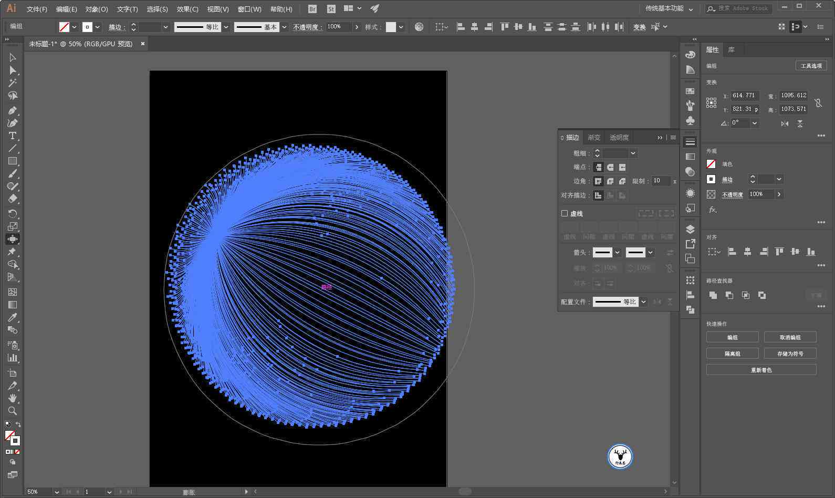Open stroke weight dropdown in control bar
This screenshot has height=498, width=835.
point(165,27)
